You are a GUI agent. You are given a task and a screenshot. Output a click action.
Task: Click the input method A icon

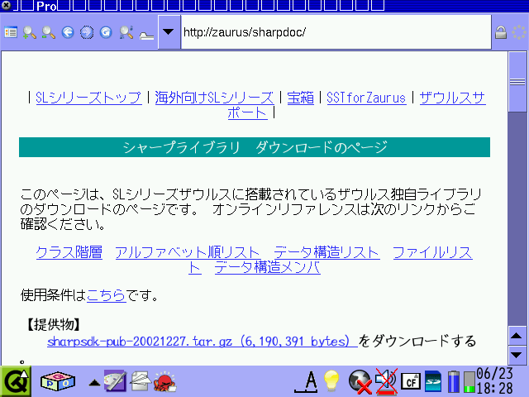[x=307, y=382]
